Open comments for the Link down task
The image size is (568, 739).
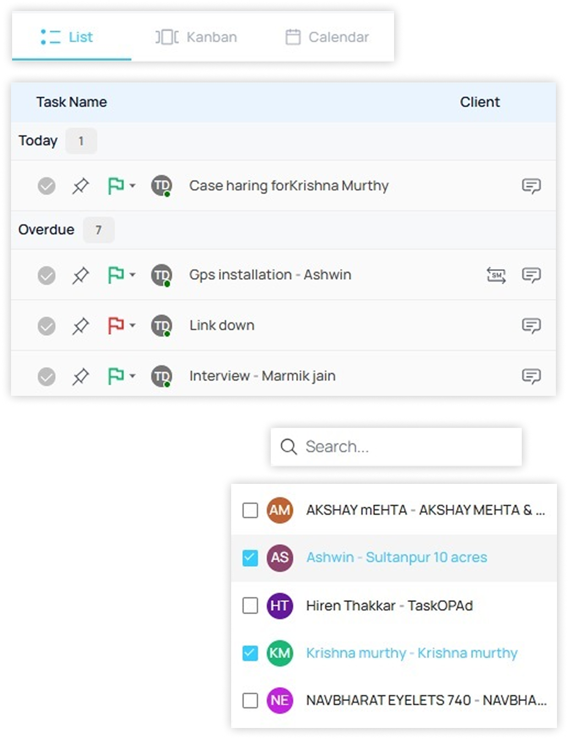(531, 326)
